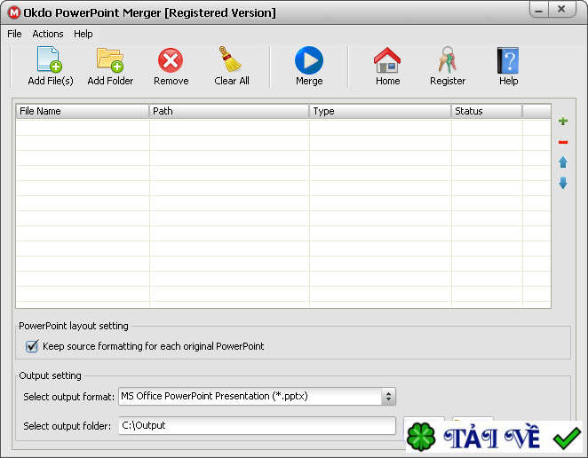Click the Add Folder toolbar icon
The width and height of the screenshot is (588, 458).
tap(110, 59)
